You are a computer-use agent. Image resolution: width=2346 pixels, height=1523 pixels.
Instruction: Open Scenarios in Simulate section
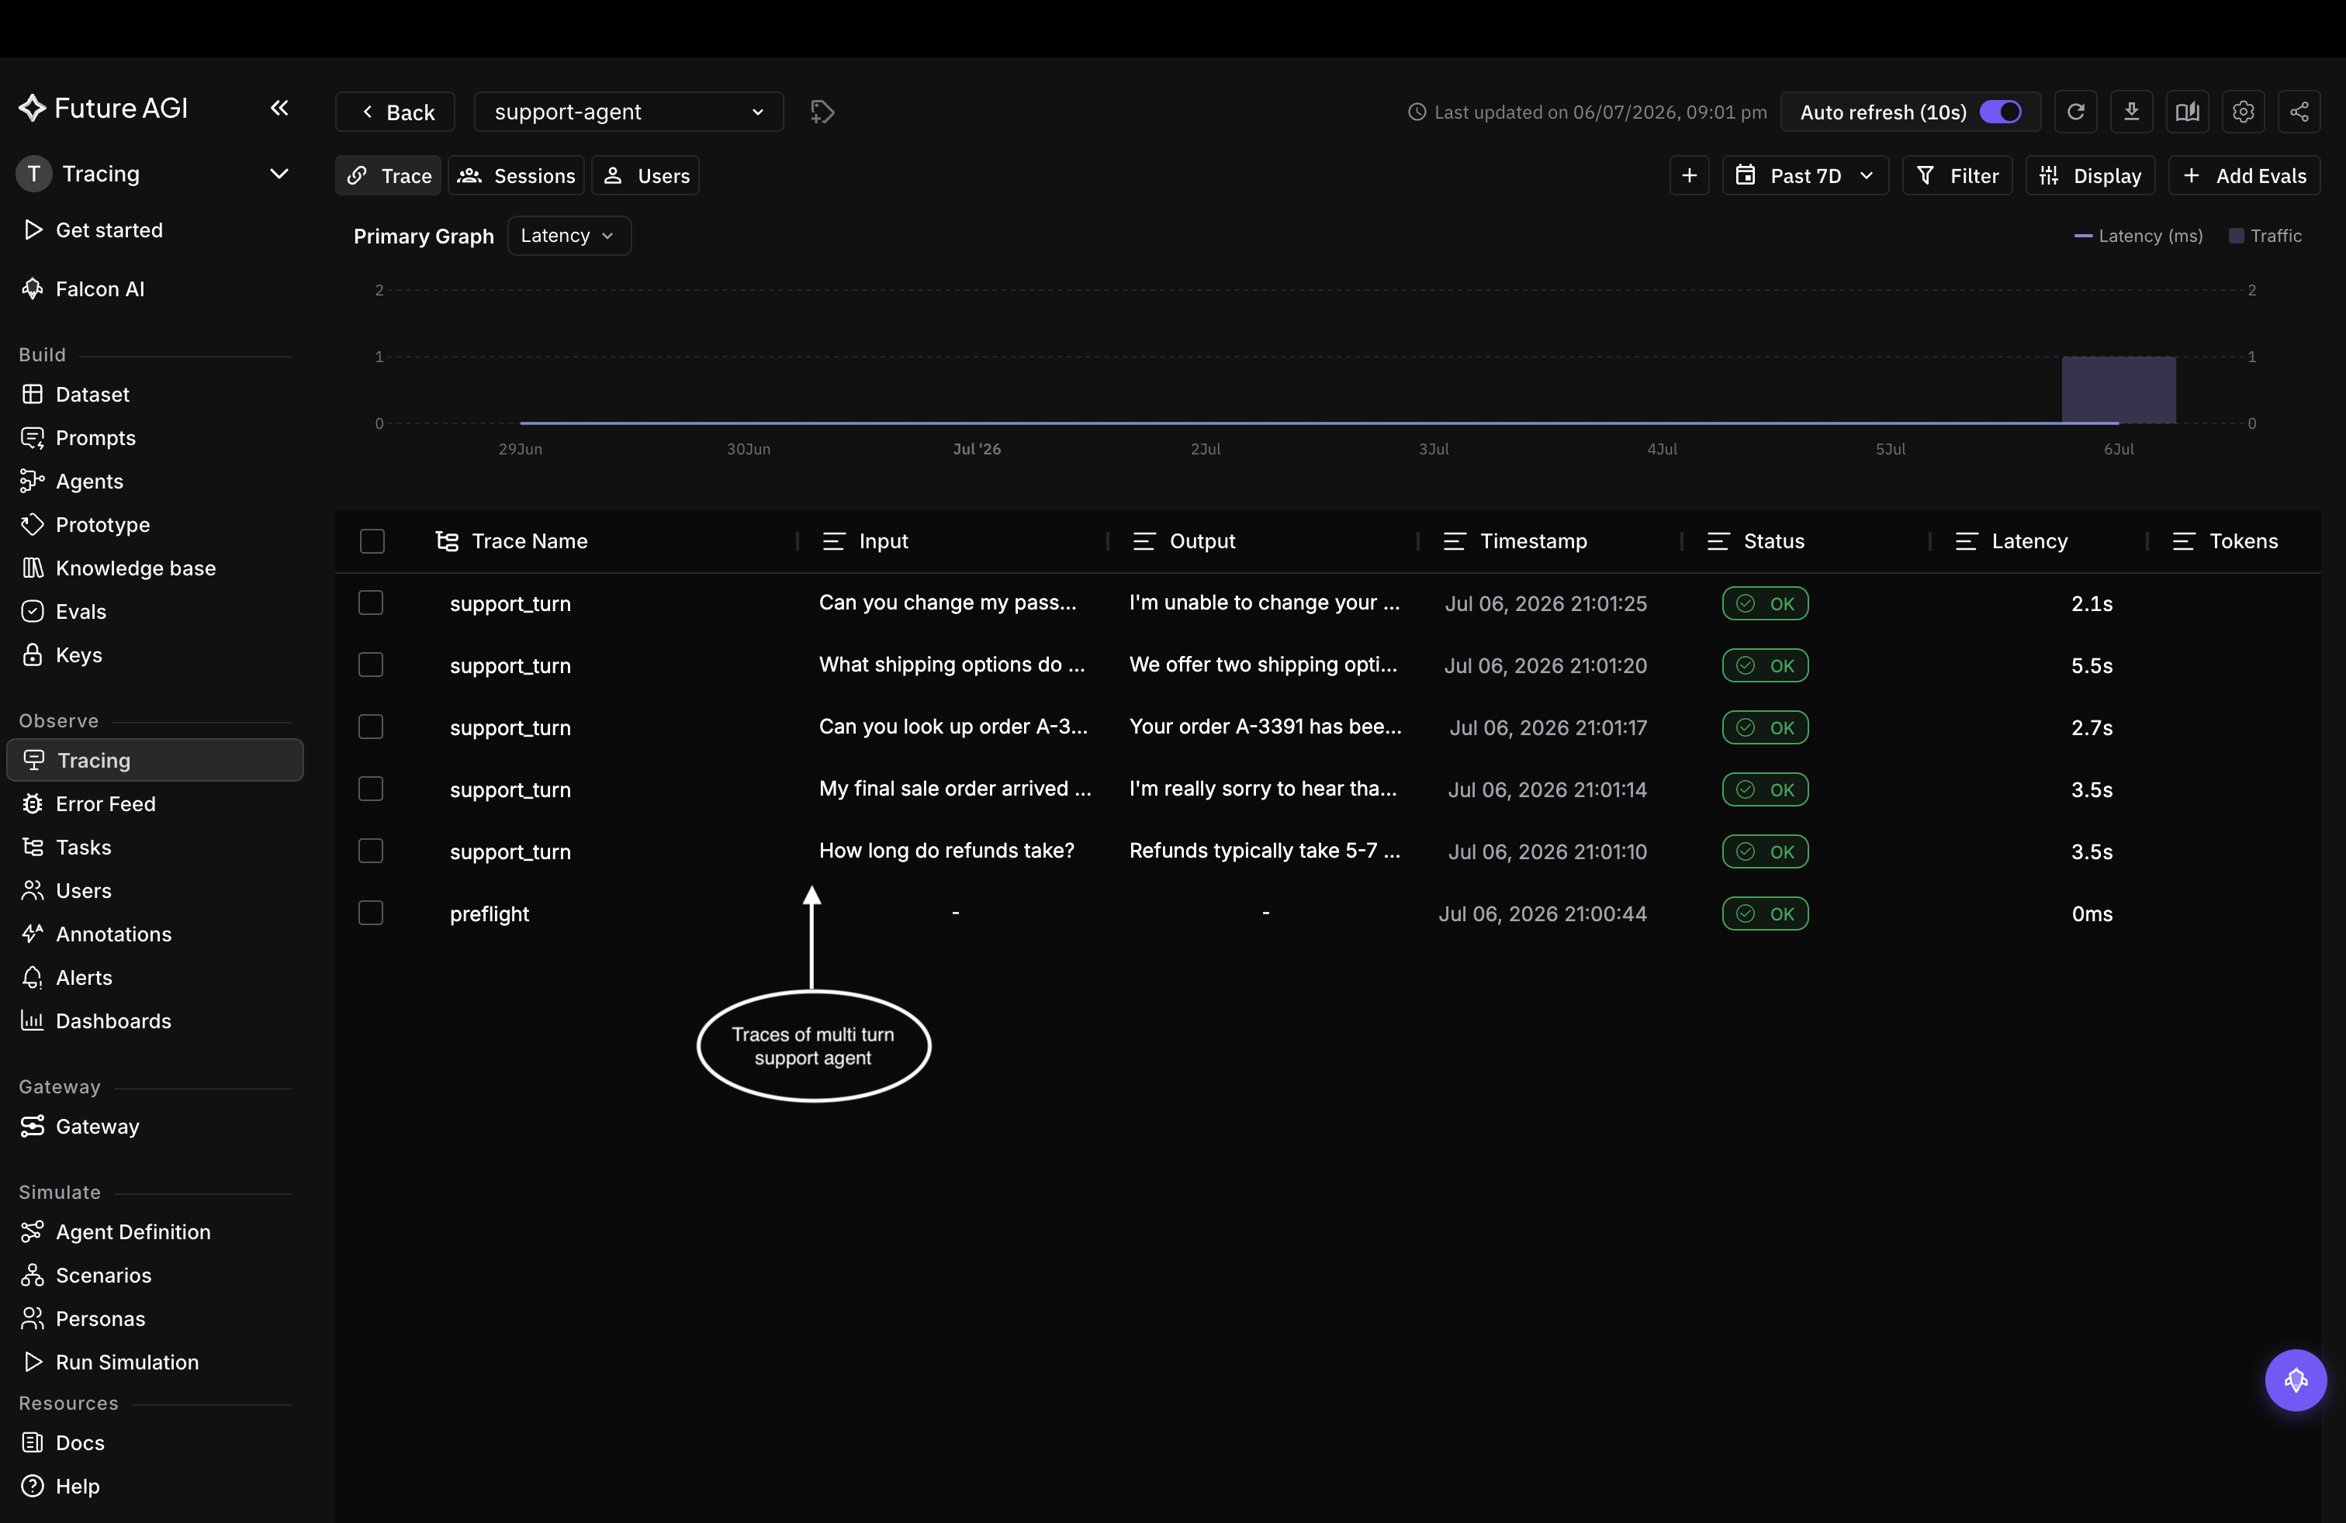pyautogui.click(x=102, y=1275)
